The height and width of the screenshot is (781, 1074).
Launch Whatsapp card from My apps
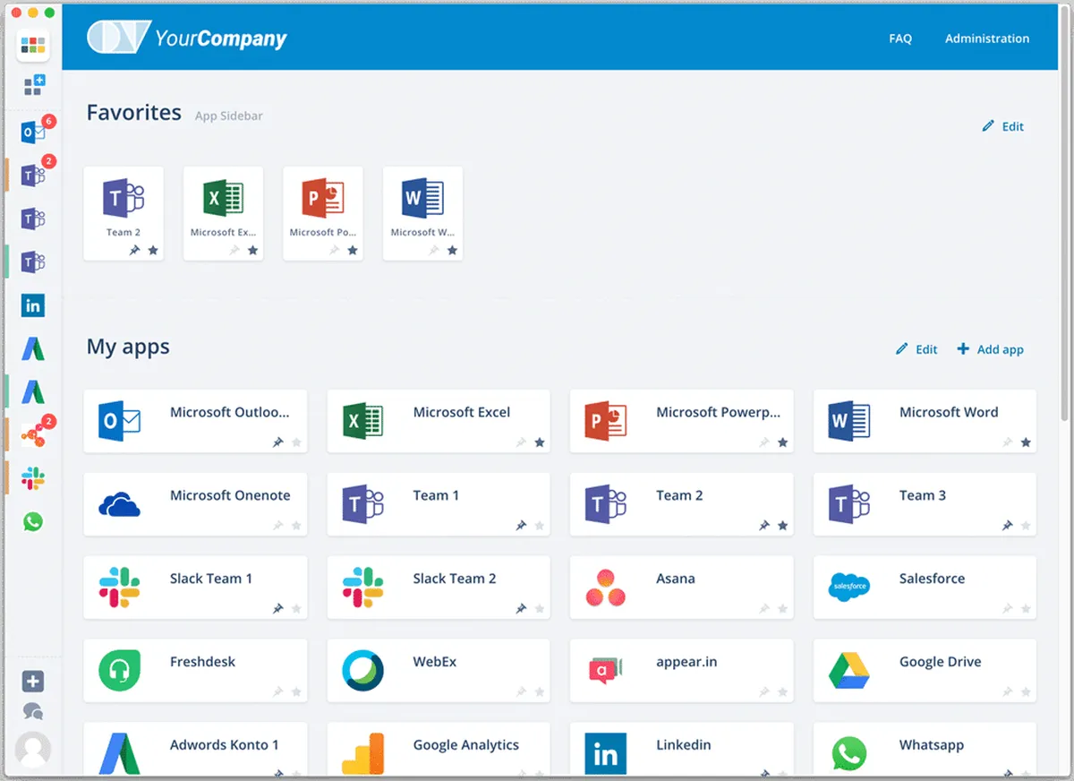point(925,750)
